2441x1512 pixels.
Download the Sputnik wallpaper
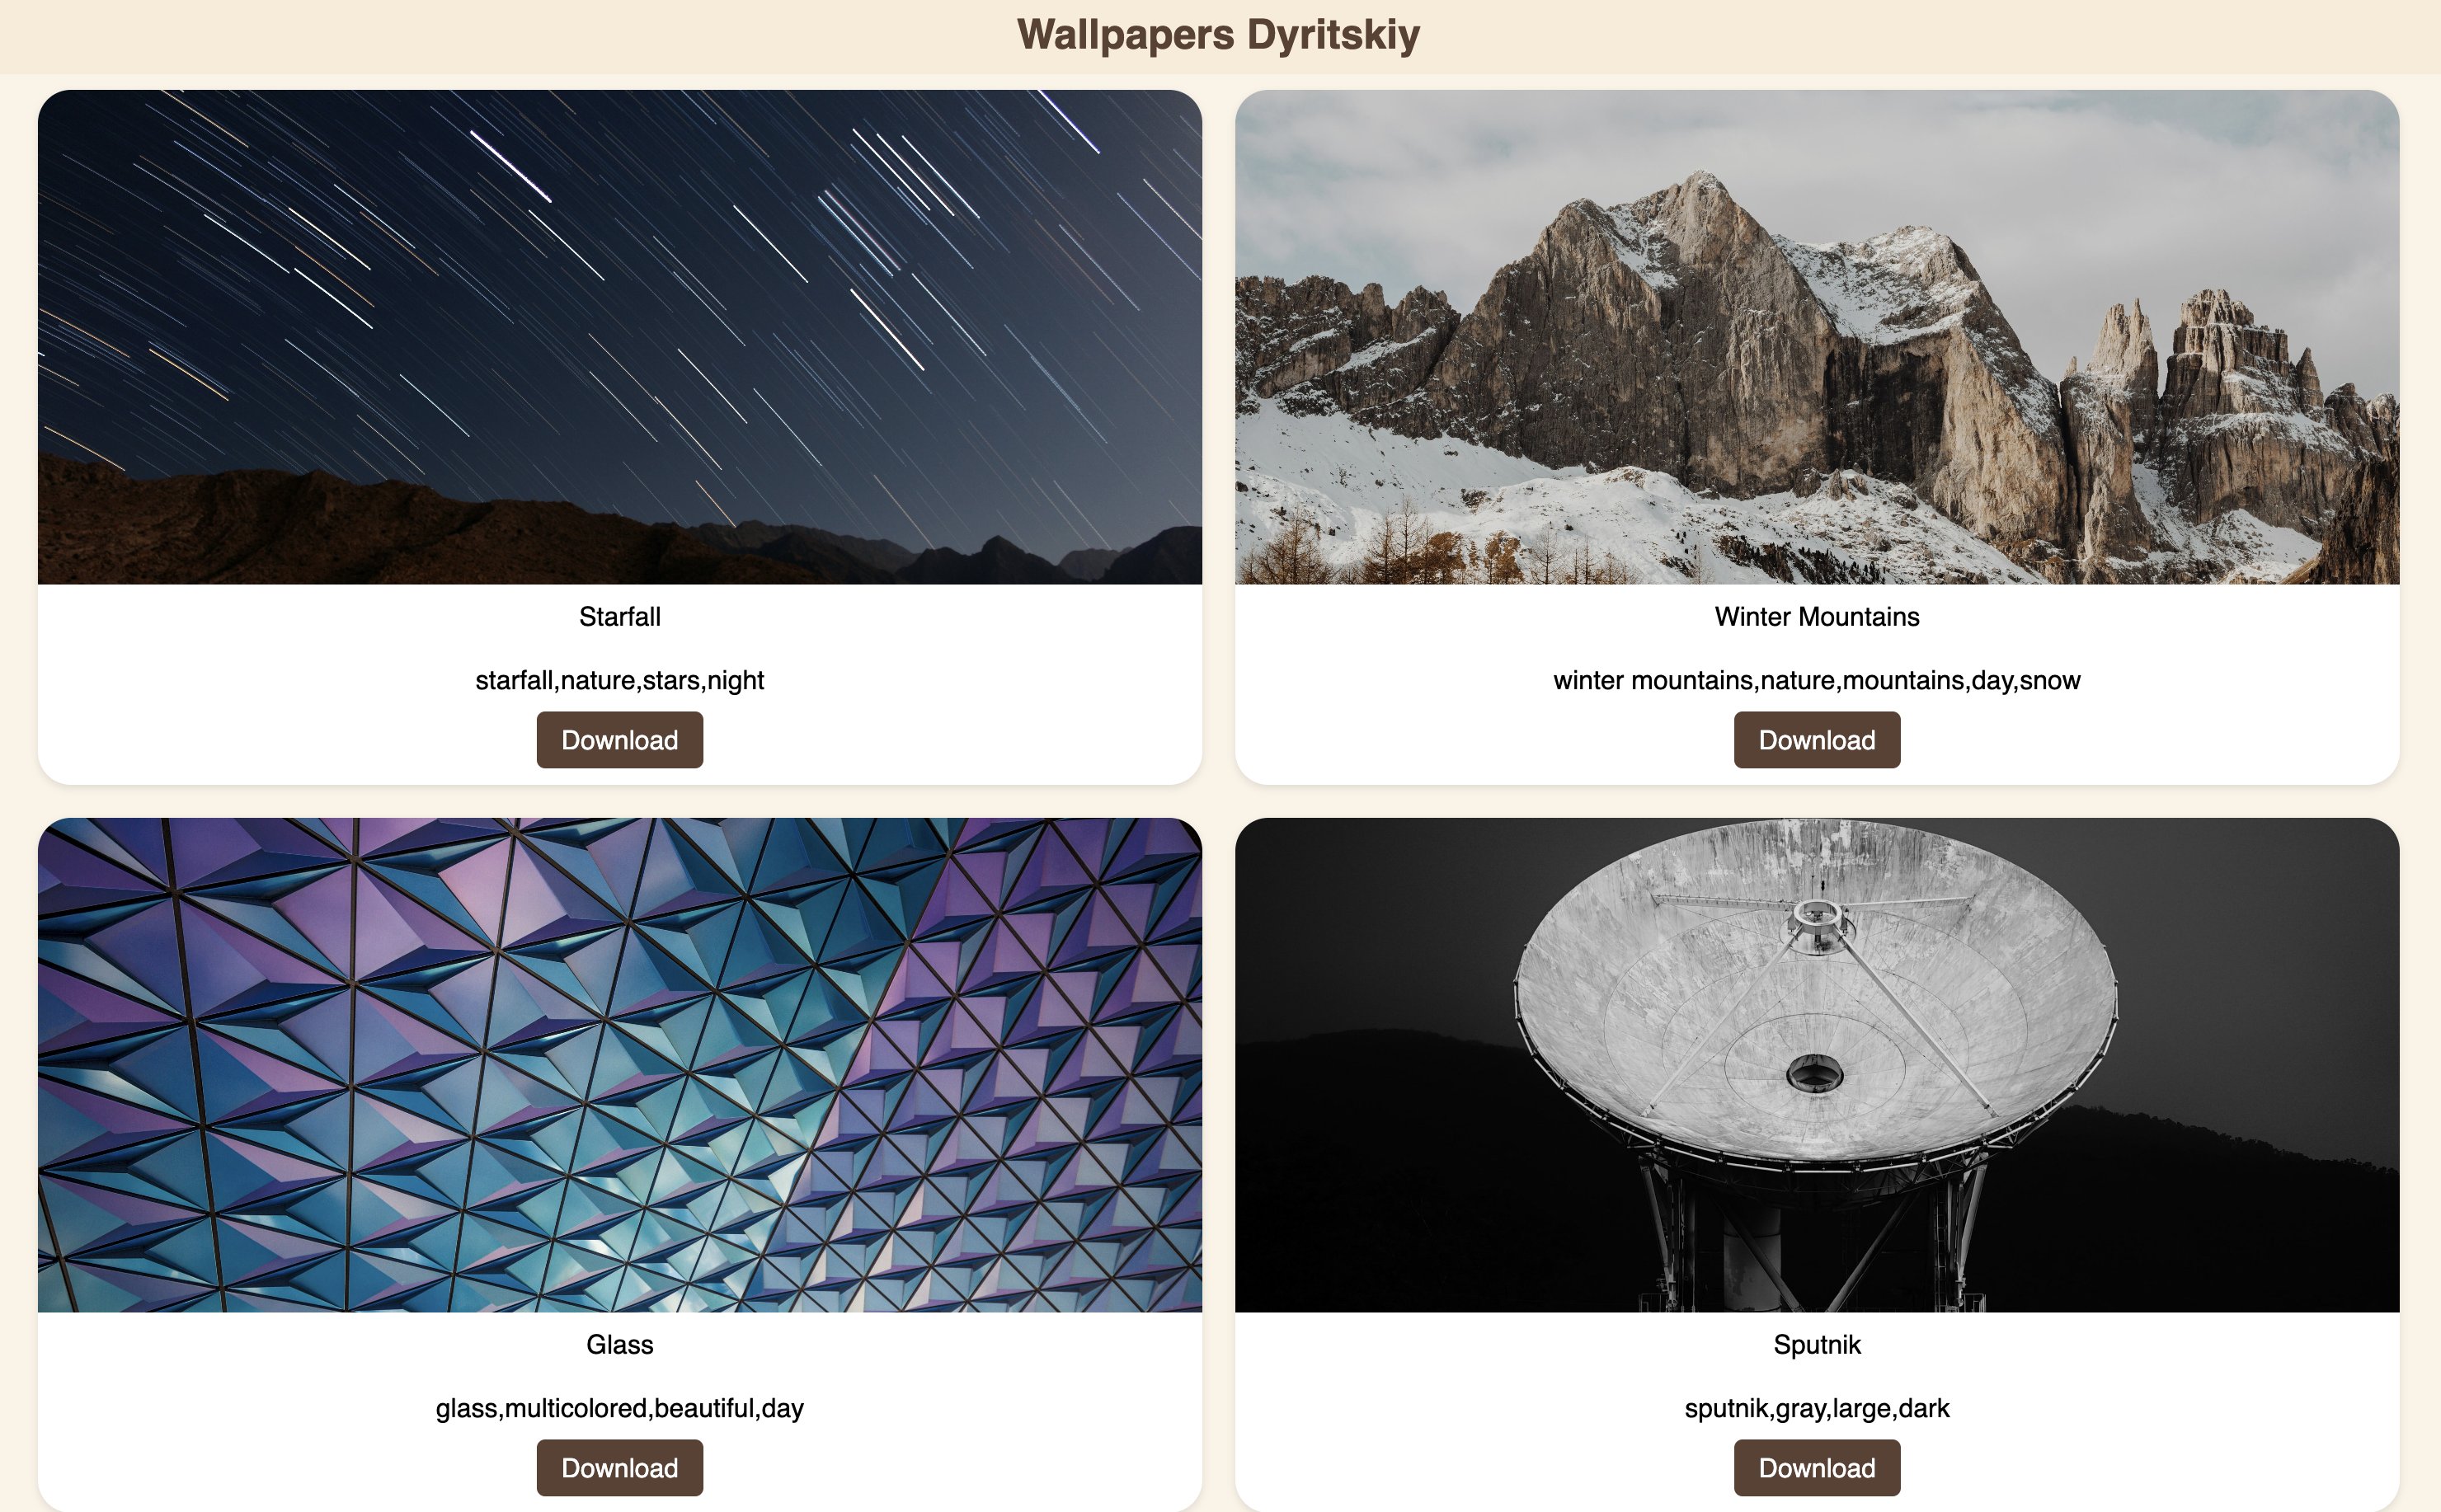coord(1817,1468)
